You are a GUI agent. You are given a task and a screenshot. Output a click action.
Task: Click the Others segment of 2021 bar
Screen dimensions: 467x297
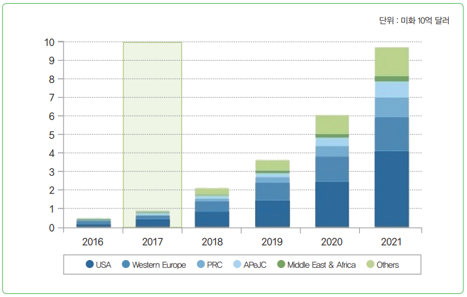click(392, 62)
